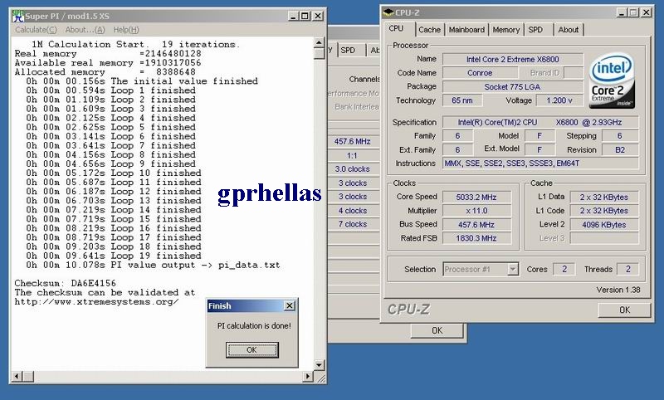Select the CPU tab in CPU-Z
Viewport: 664px width, 400px height.
(397, 28)
